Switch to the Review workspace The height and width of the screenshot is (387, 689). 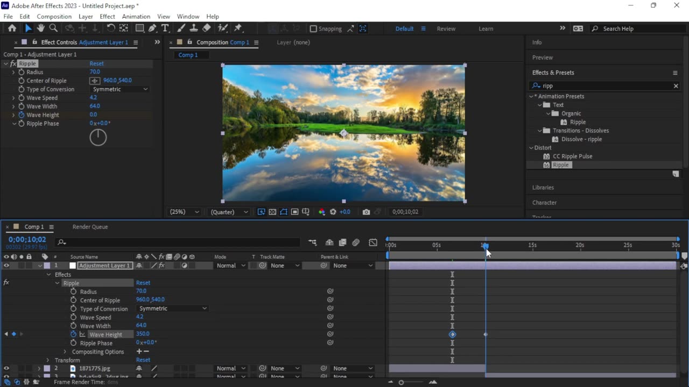pos(446,29)
